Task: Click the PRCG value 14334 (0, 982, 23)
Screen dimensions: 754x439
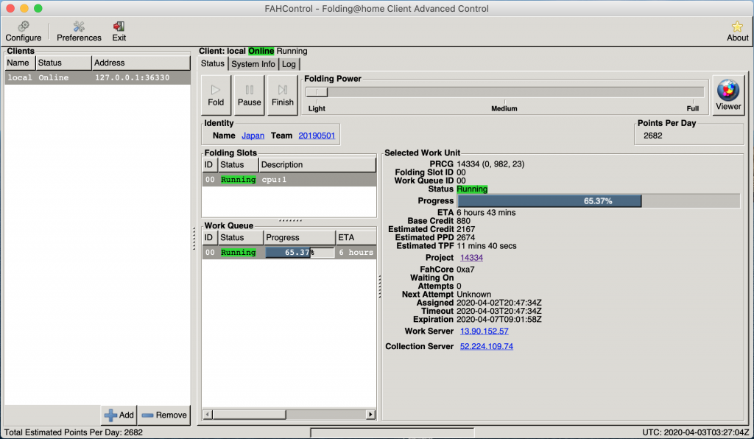Action: point(490,164)
